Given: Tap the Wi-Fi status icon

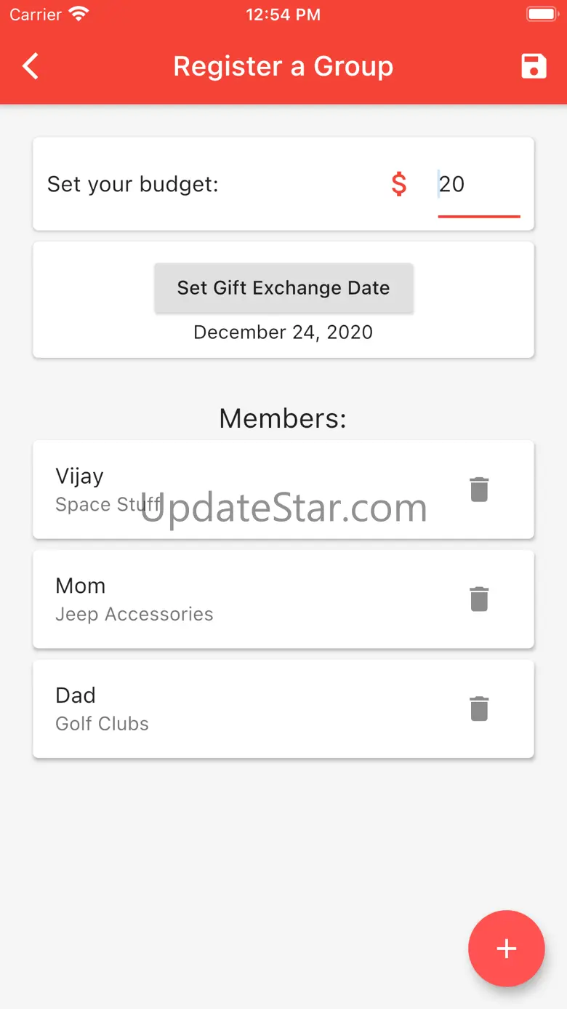Looking at the screenshot, I should coord(78,15).
